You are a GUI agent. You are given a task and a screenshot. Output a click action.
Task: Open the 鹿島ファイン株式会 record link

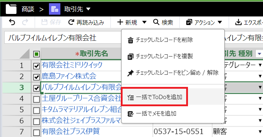(x=69, y=76)
